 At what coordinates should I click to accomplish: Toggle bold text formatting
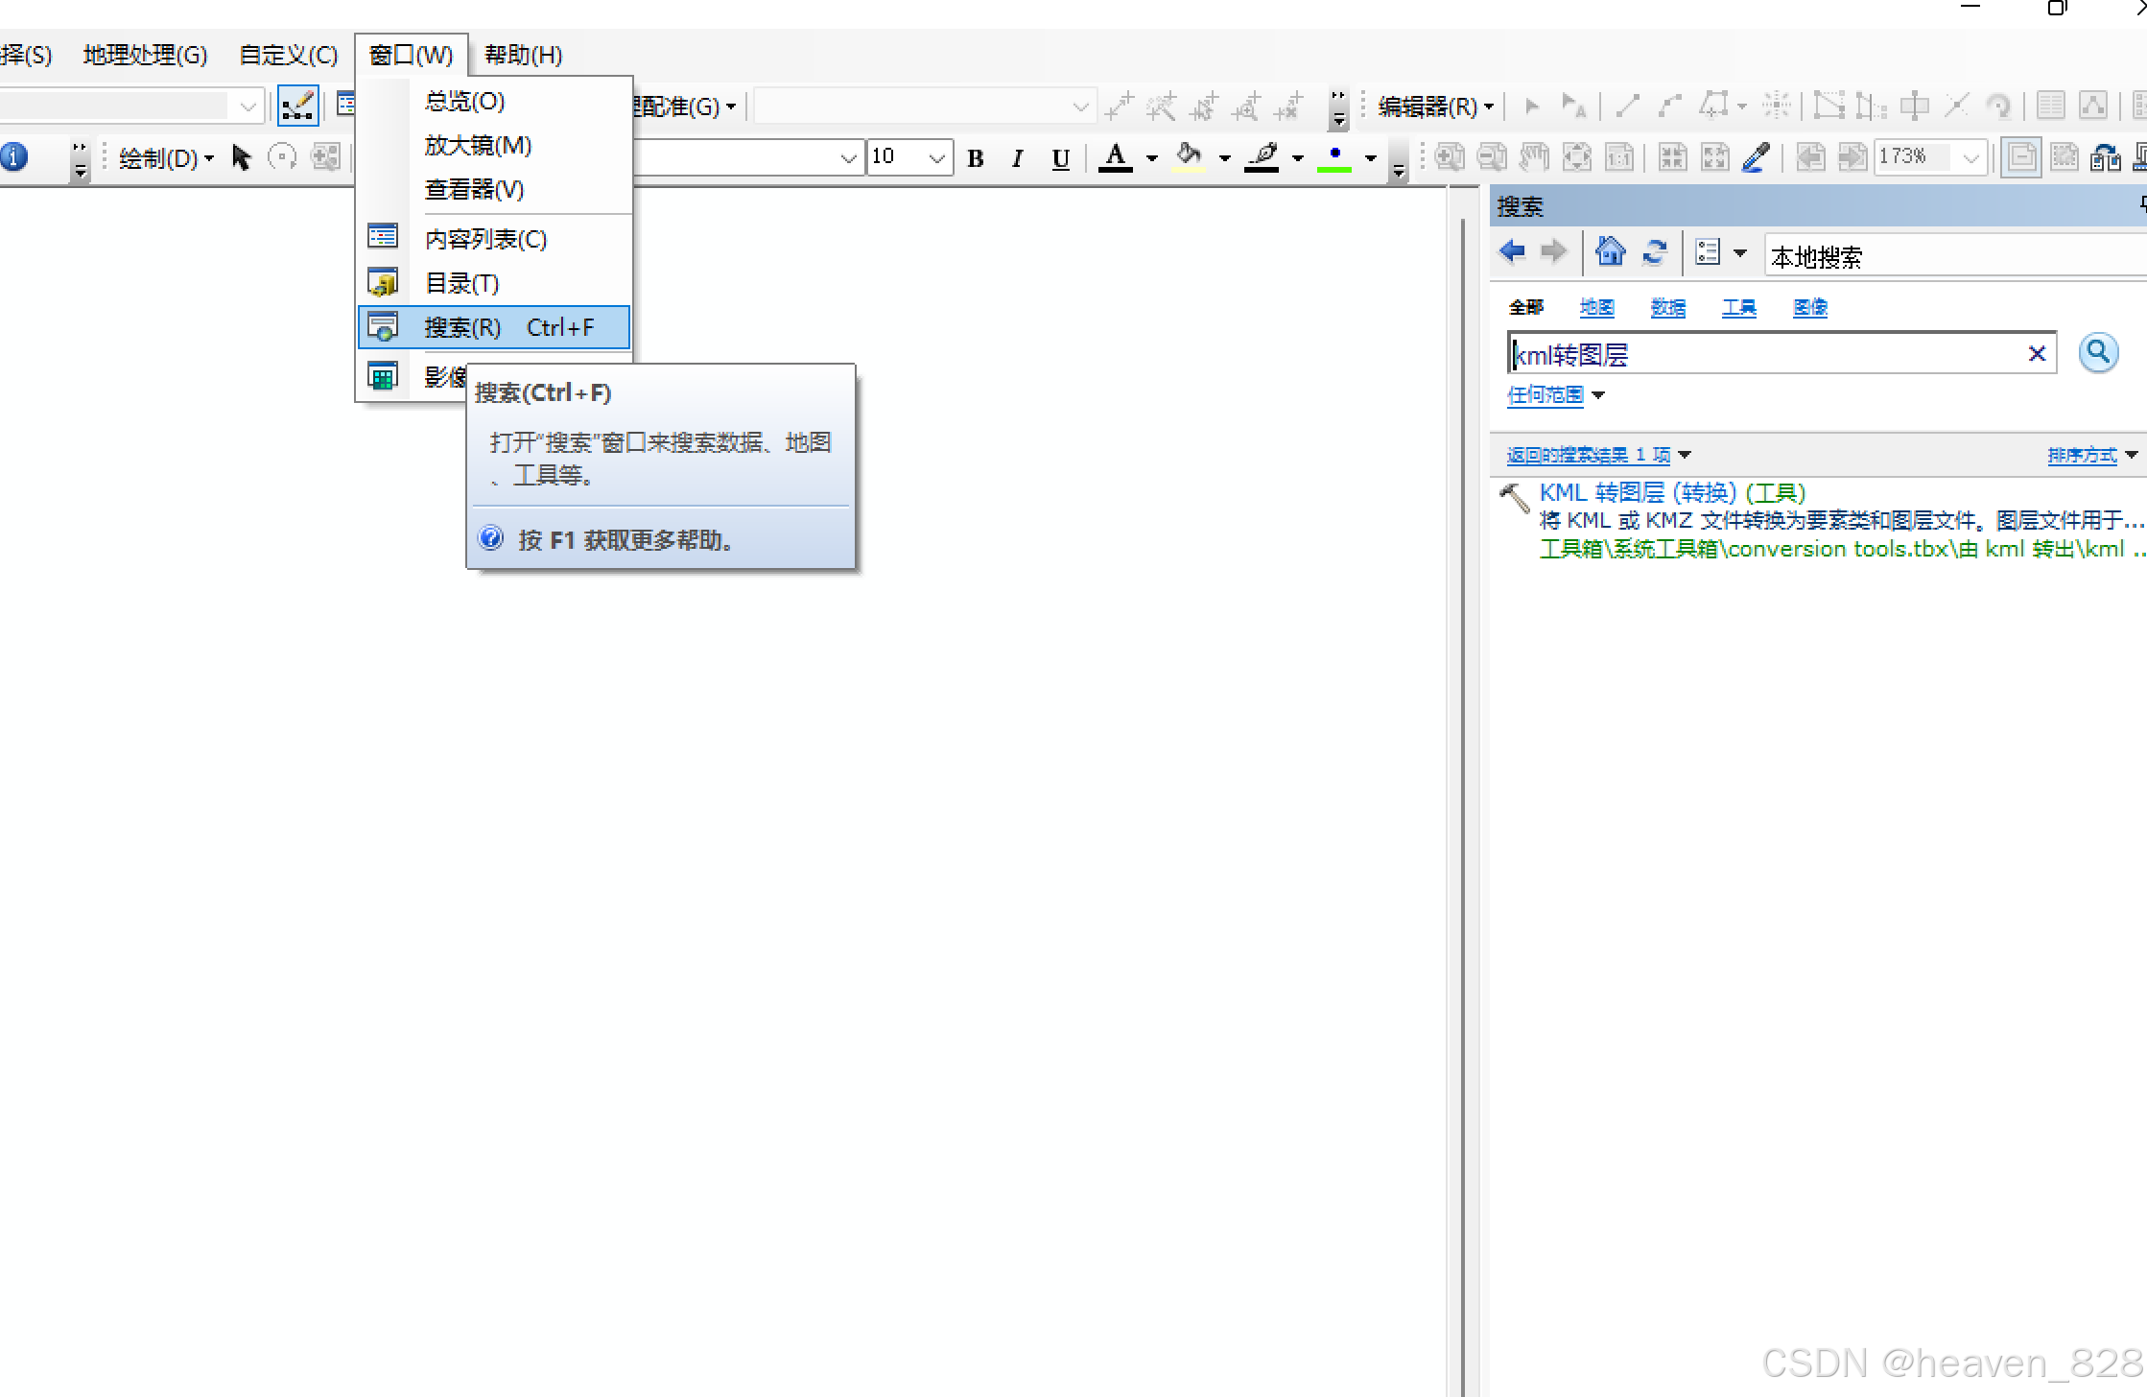point(976,158)
